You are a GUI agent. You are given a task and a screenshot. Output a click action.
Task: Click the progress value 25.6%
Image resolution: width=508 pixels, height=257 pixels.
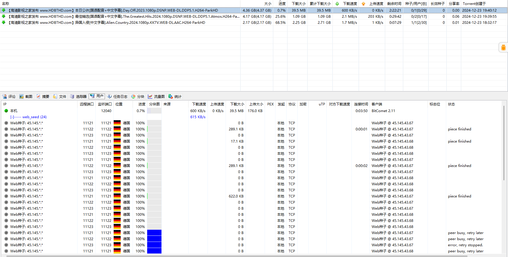coord(280,16)
